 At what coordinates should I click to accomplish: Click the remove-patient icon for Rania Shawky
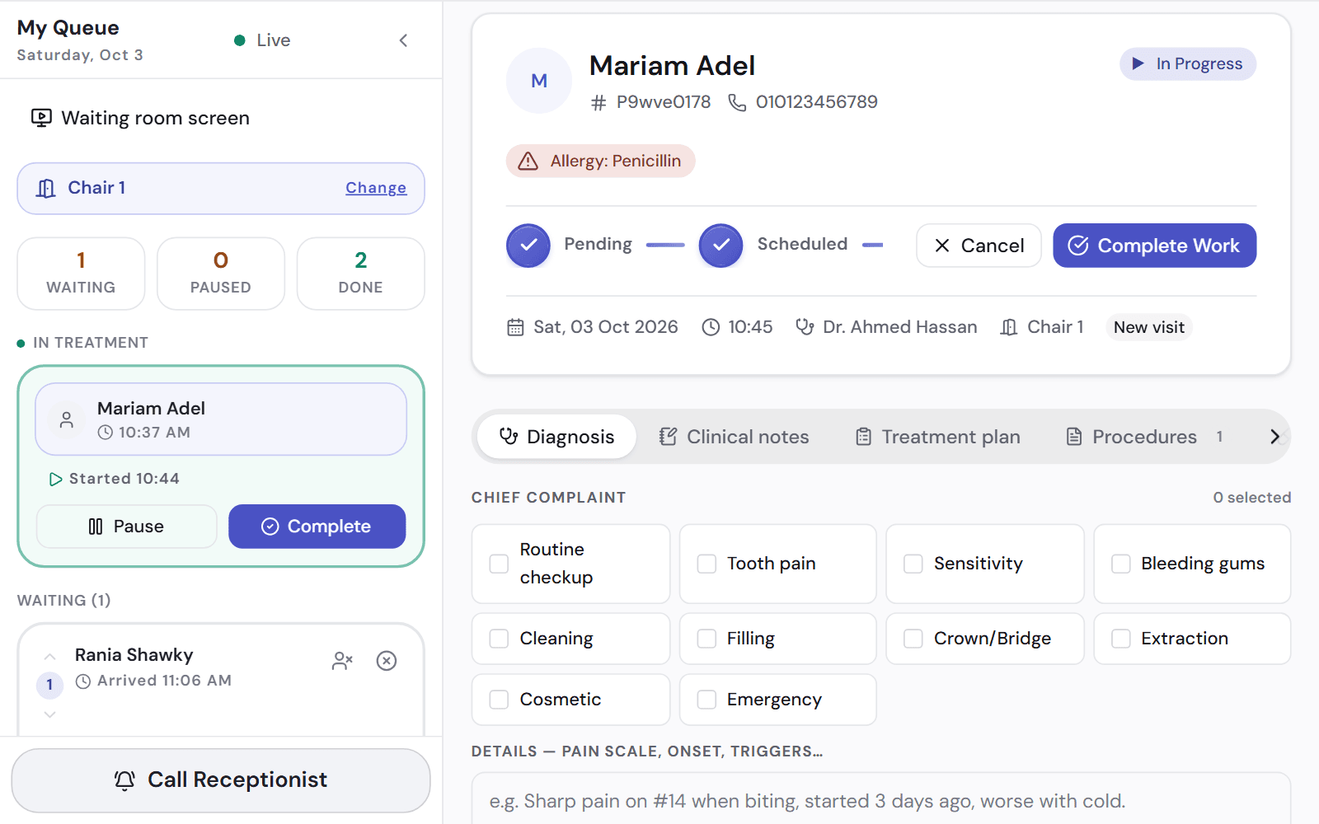coord(342,661)
